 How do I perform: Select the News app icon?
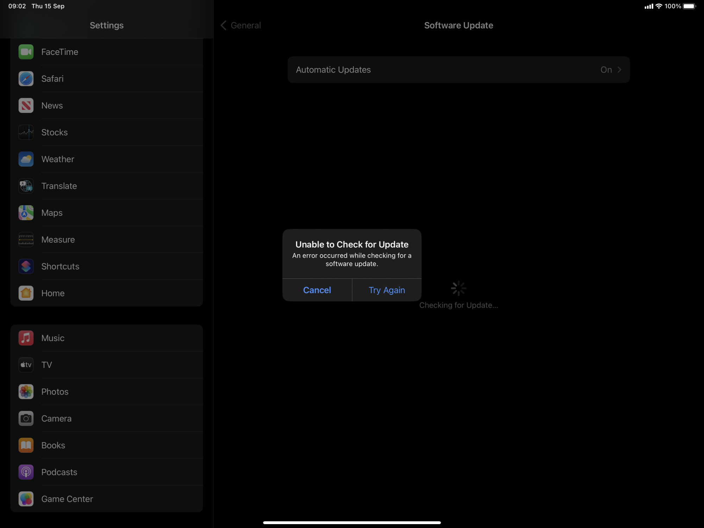[x=26, y=105]
